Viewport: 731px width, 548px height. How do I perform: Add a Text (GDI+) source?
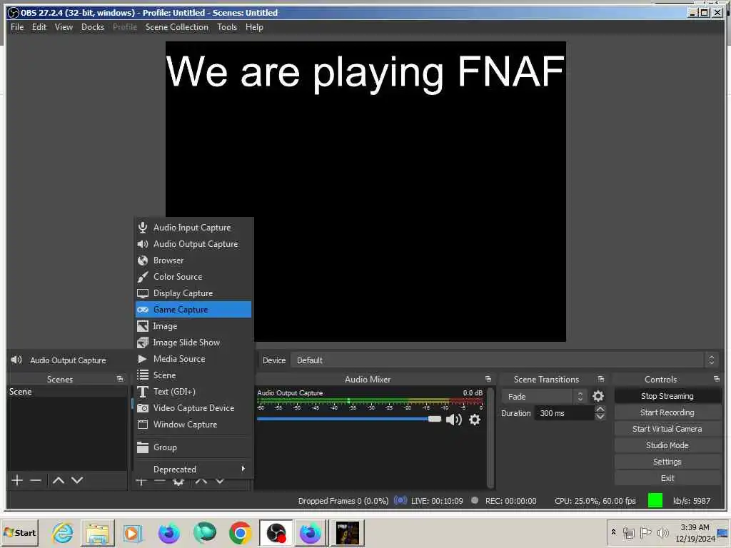pos(193,392)
